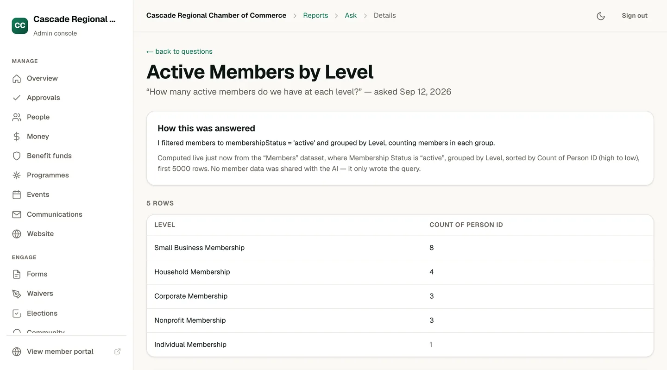
Task: Go back to questions
Action: [x=179, y=51]
